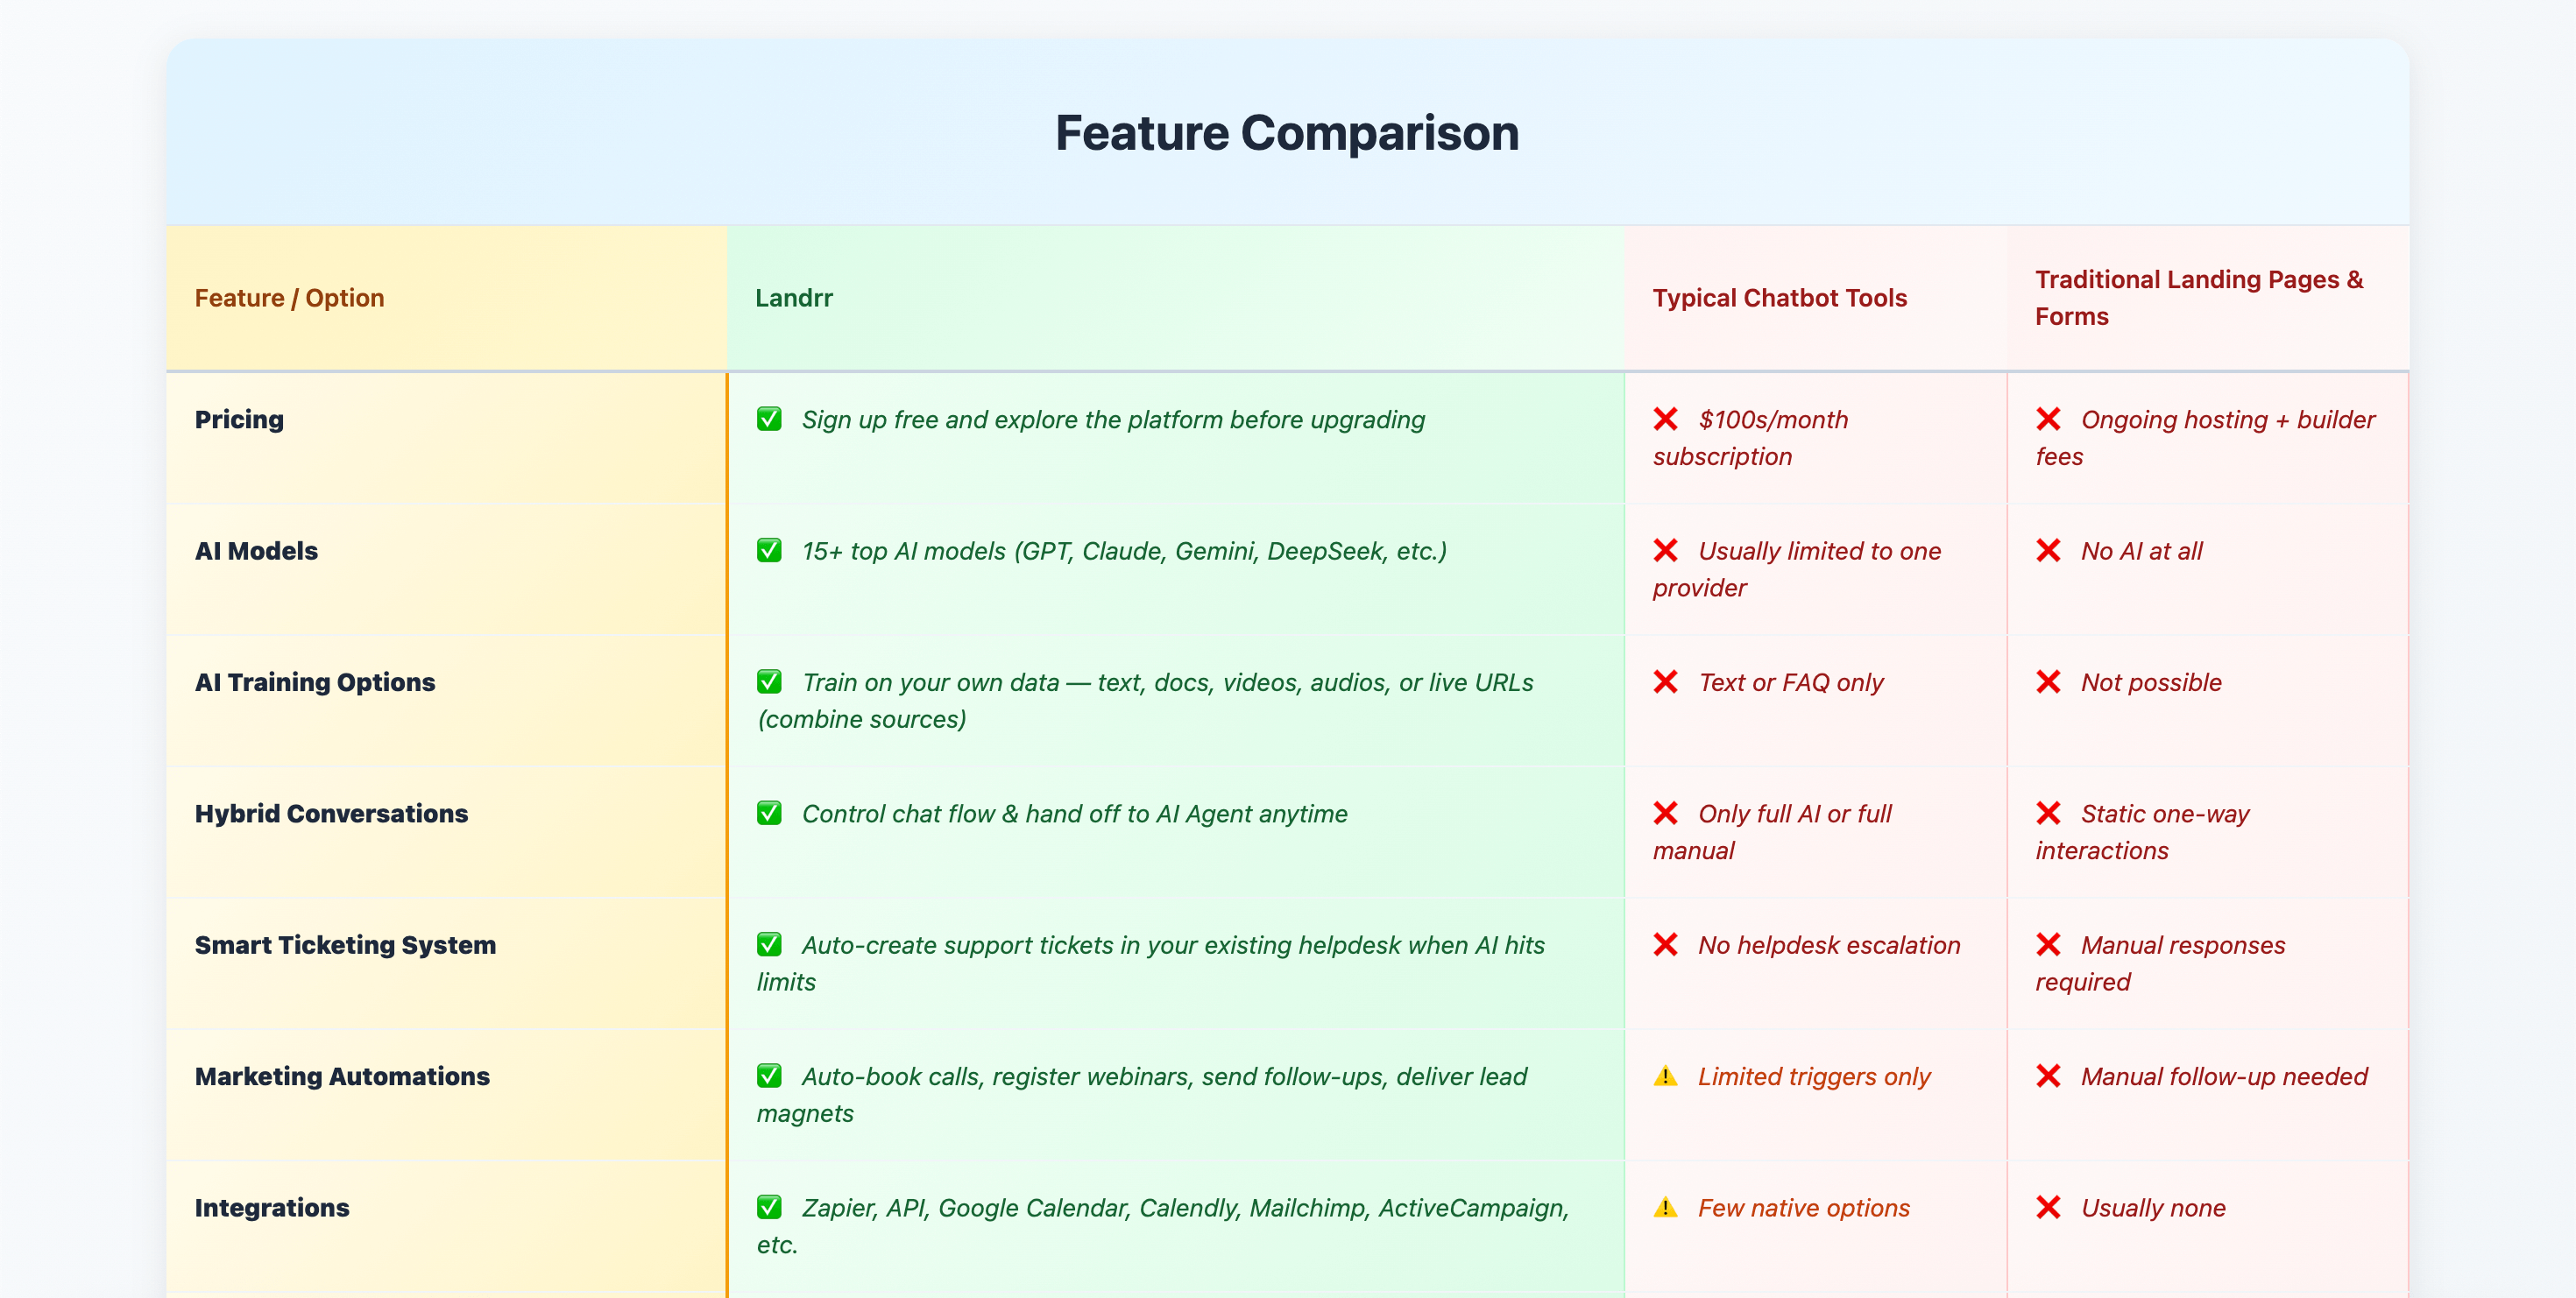The height and width of the screenshot is (1298, 2576).
Task: Click warning icon beside 'Limited triggers only'
Action: (x=1665, y=1076)
